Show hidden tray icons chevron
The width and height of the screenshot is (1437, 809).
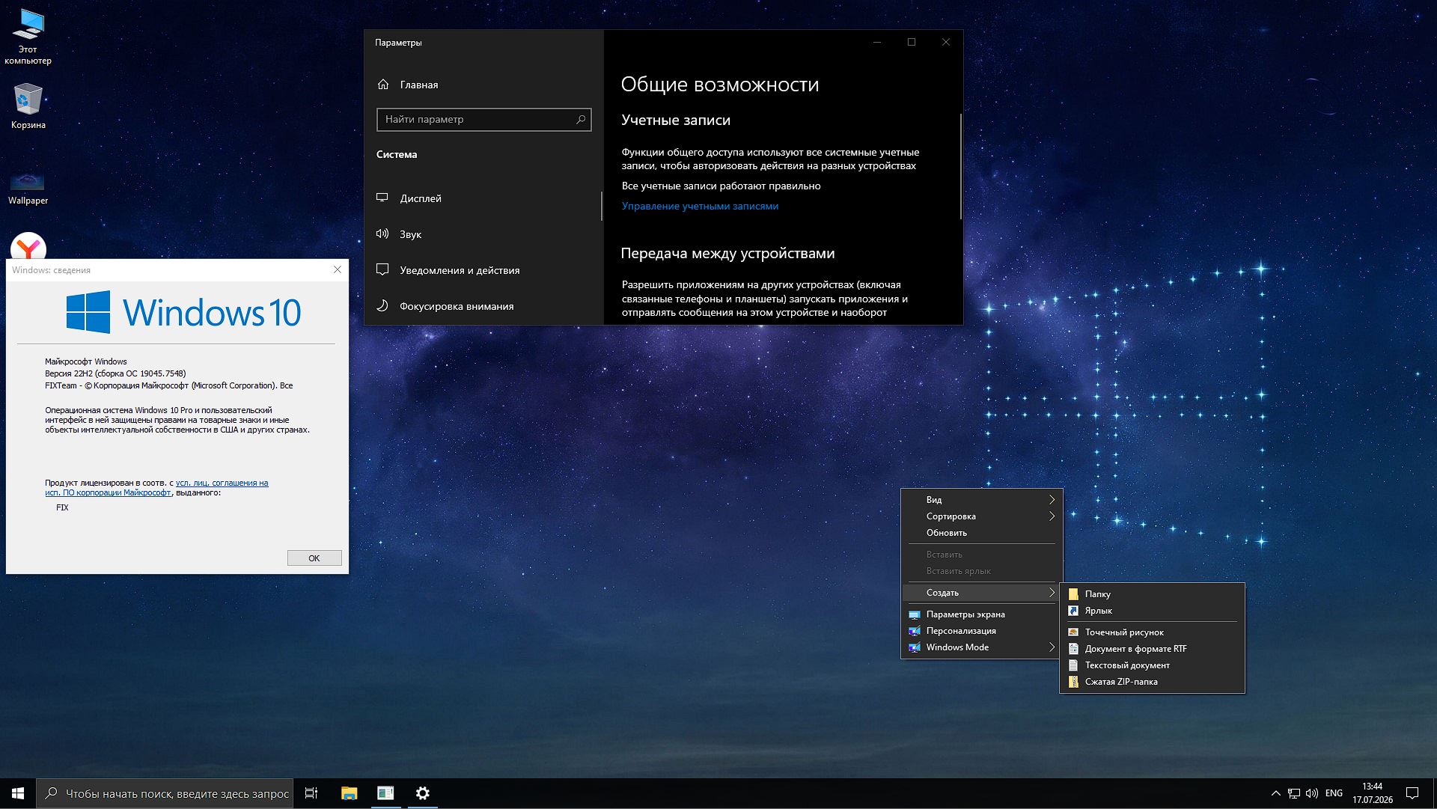[x=1275, y=793]
